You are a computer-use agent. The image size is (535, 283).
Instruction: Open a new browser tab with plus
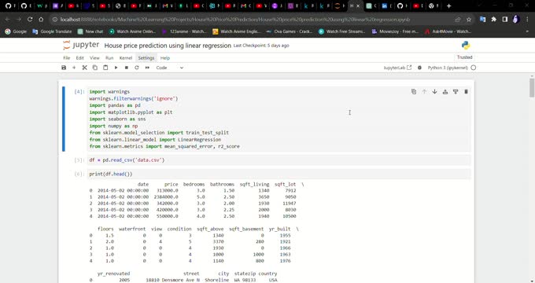pyautogui.click(x=448, y=6)
